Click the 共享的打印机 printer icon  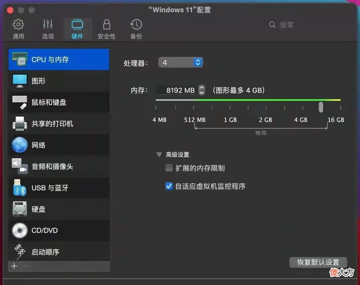tap(20, 124)
